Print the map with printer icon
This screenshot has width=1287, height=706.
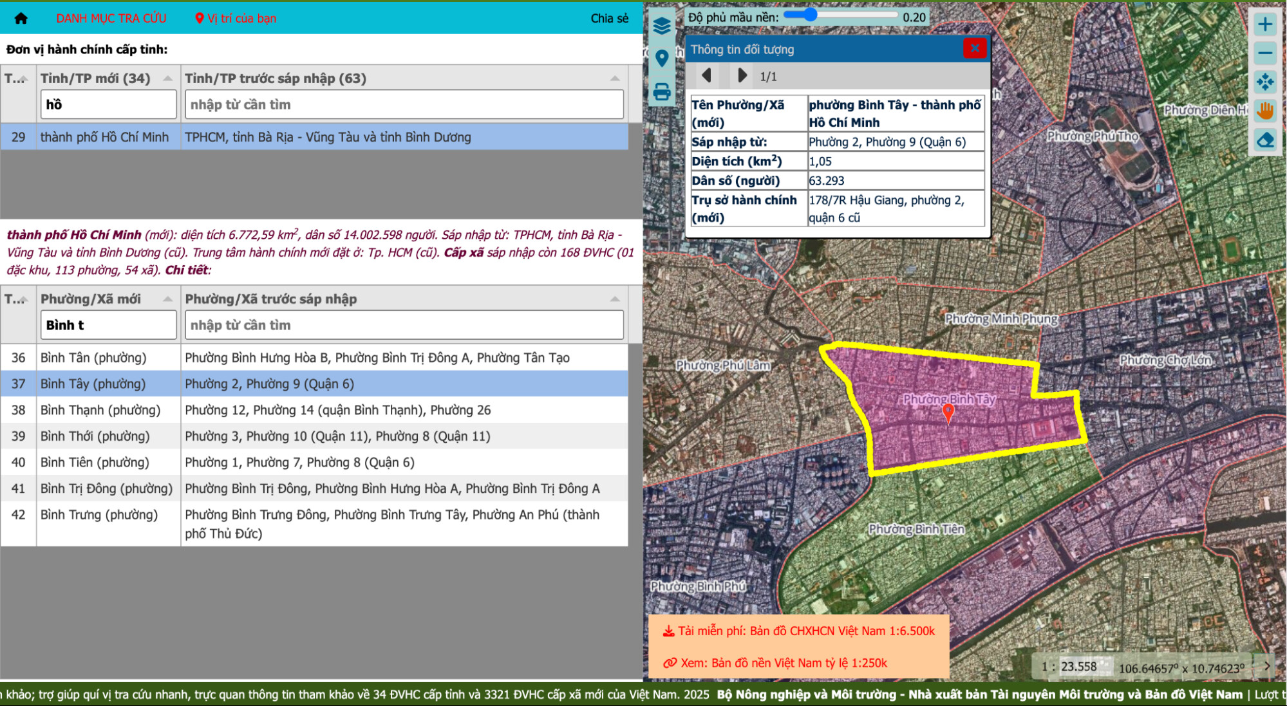click(x=661, y=91)
